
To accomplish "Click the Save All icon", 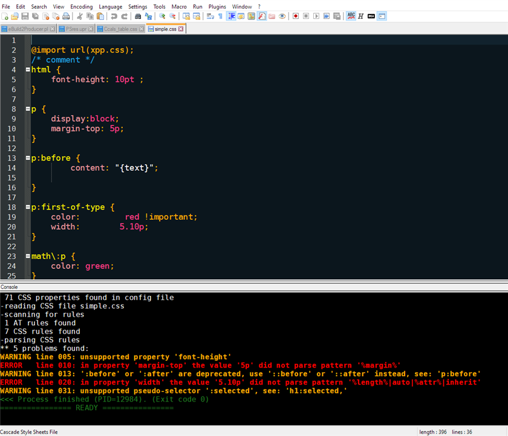I will pyautogui.click(x=35, y=16).
